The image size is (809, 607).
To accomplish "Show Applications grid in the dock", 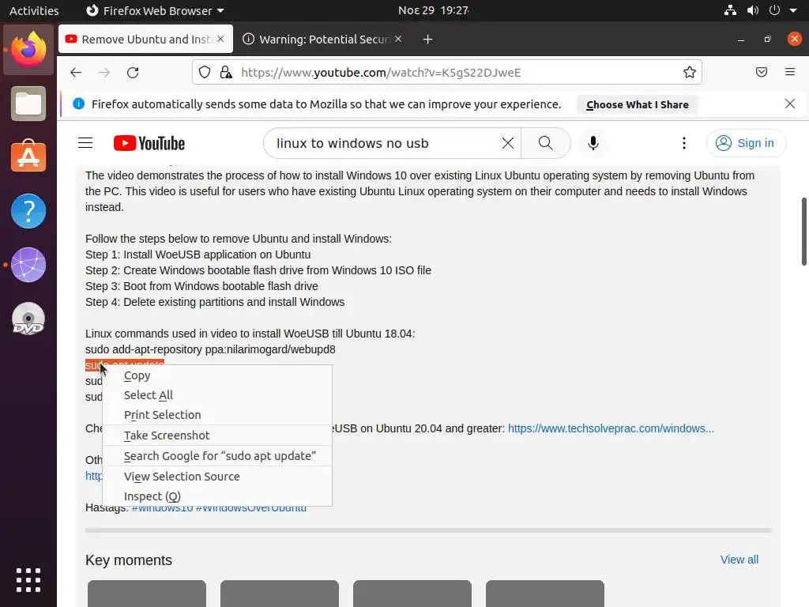I will pyautogui.click(x=28, y=579).
